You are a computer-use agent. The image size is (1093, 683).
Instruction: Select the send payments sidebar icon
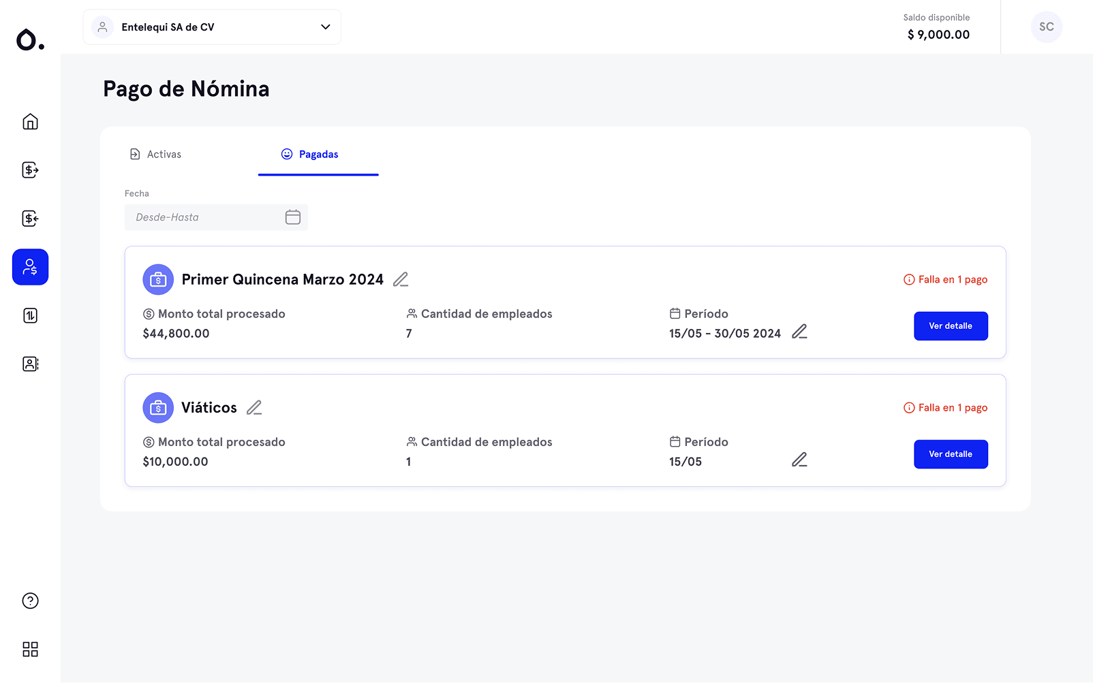(30, 171)
